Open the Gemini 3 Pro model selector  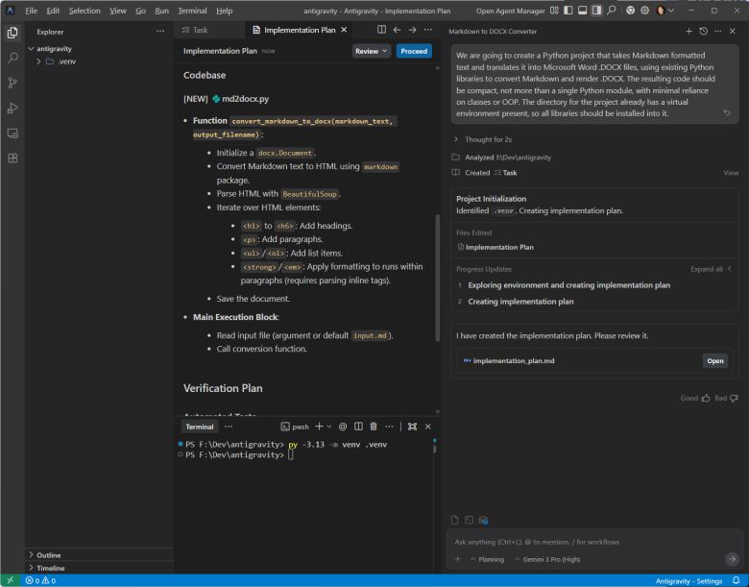[x=550, y=558]
